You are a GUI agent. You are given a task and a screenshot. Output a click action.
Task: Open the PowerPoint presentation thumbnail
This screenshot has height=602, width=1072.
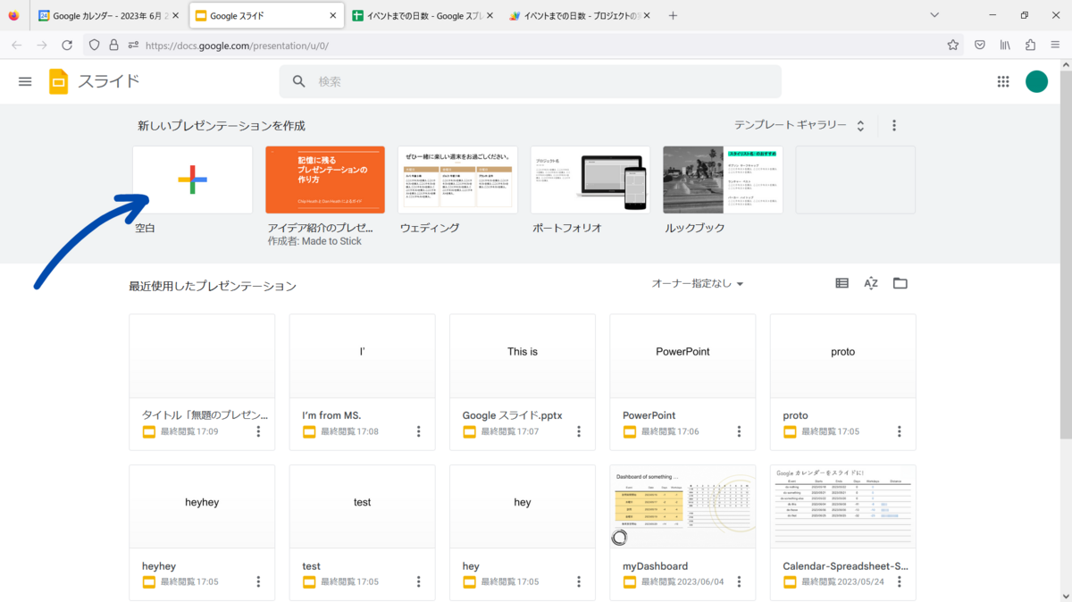683,355
